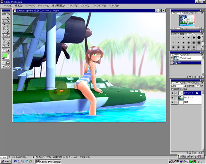Select the Airbrush tool
206x164 pixels.
pos(4,25)
